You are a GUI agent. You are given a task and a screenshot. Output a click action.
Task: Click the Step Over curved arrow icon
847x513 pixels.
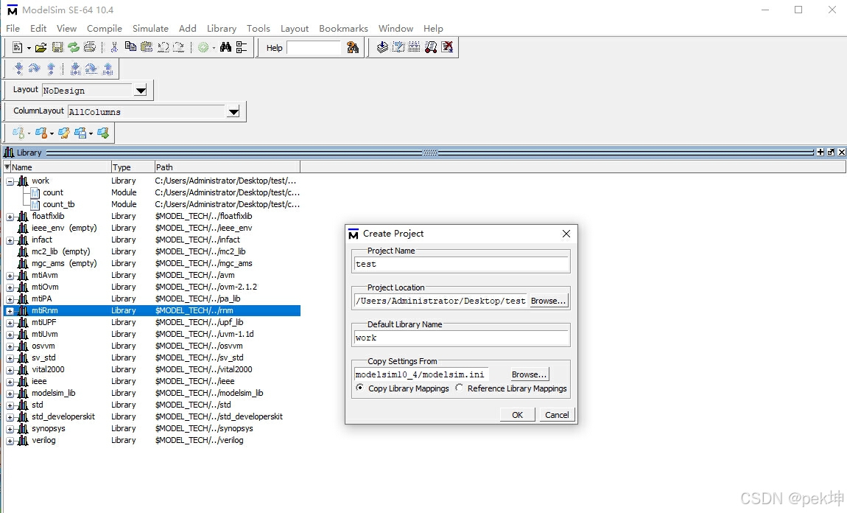[35, 69]
